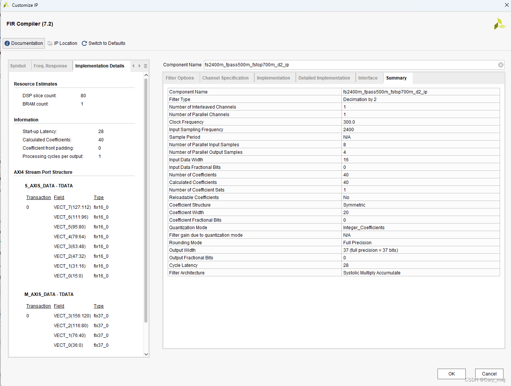The image size is (511, 386).
Task: Click the Resource Estimates section heading
Action: pos(35,84)
